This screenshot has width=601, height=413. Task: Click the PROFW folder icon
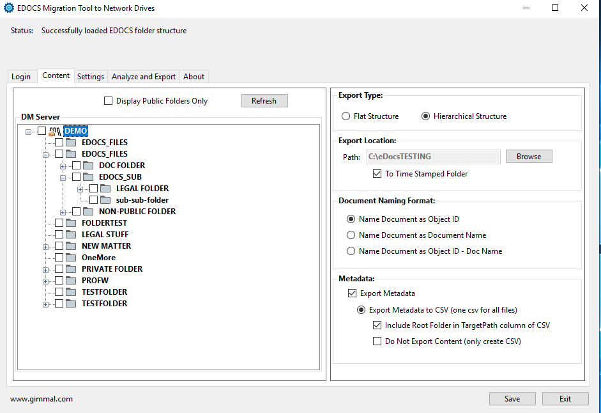71,281
